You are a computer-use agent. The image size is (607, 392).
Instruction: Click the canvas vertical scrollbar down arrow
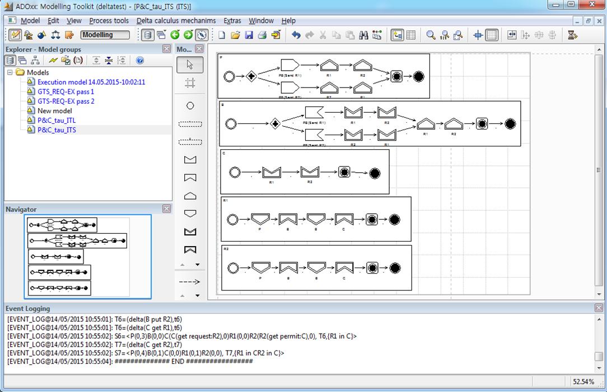(599, 294)
